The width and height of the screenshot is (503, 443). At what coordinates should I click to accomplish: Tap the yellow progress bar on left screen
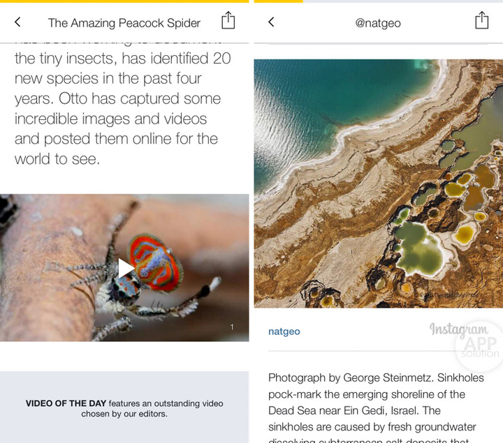(x=124, y=1)
